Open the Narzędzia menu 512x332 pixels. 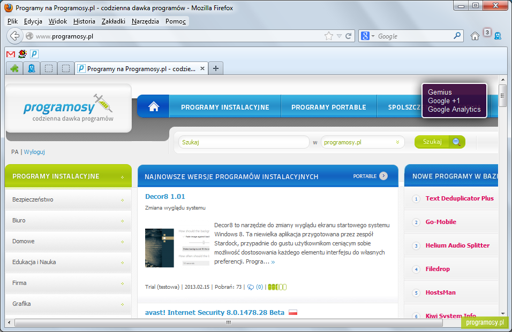coord(145,21)
